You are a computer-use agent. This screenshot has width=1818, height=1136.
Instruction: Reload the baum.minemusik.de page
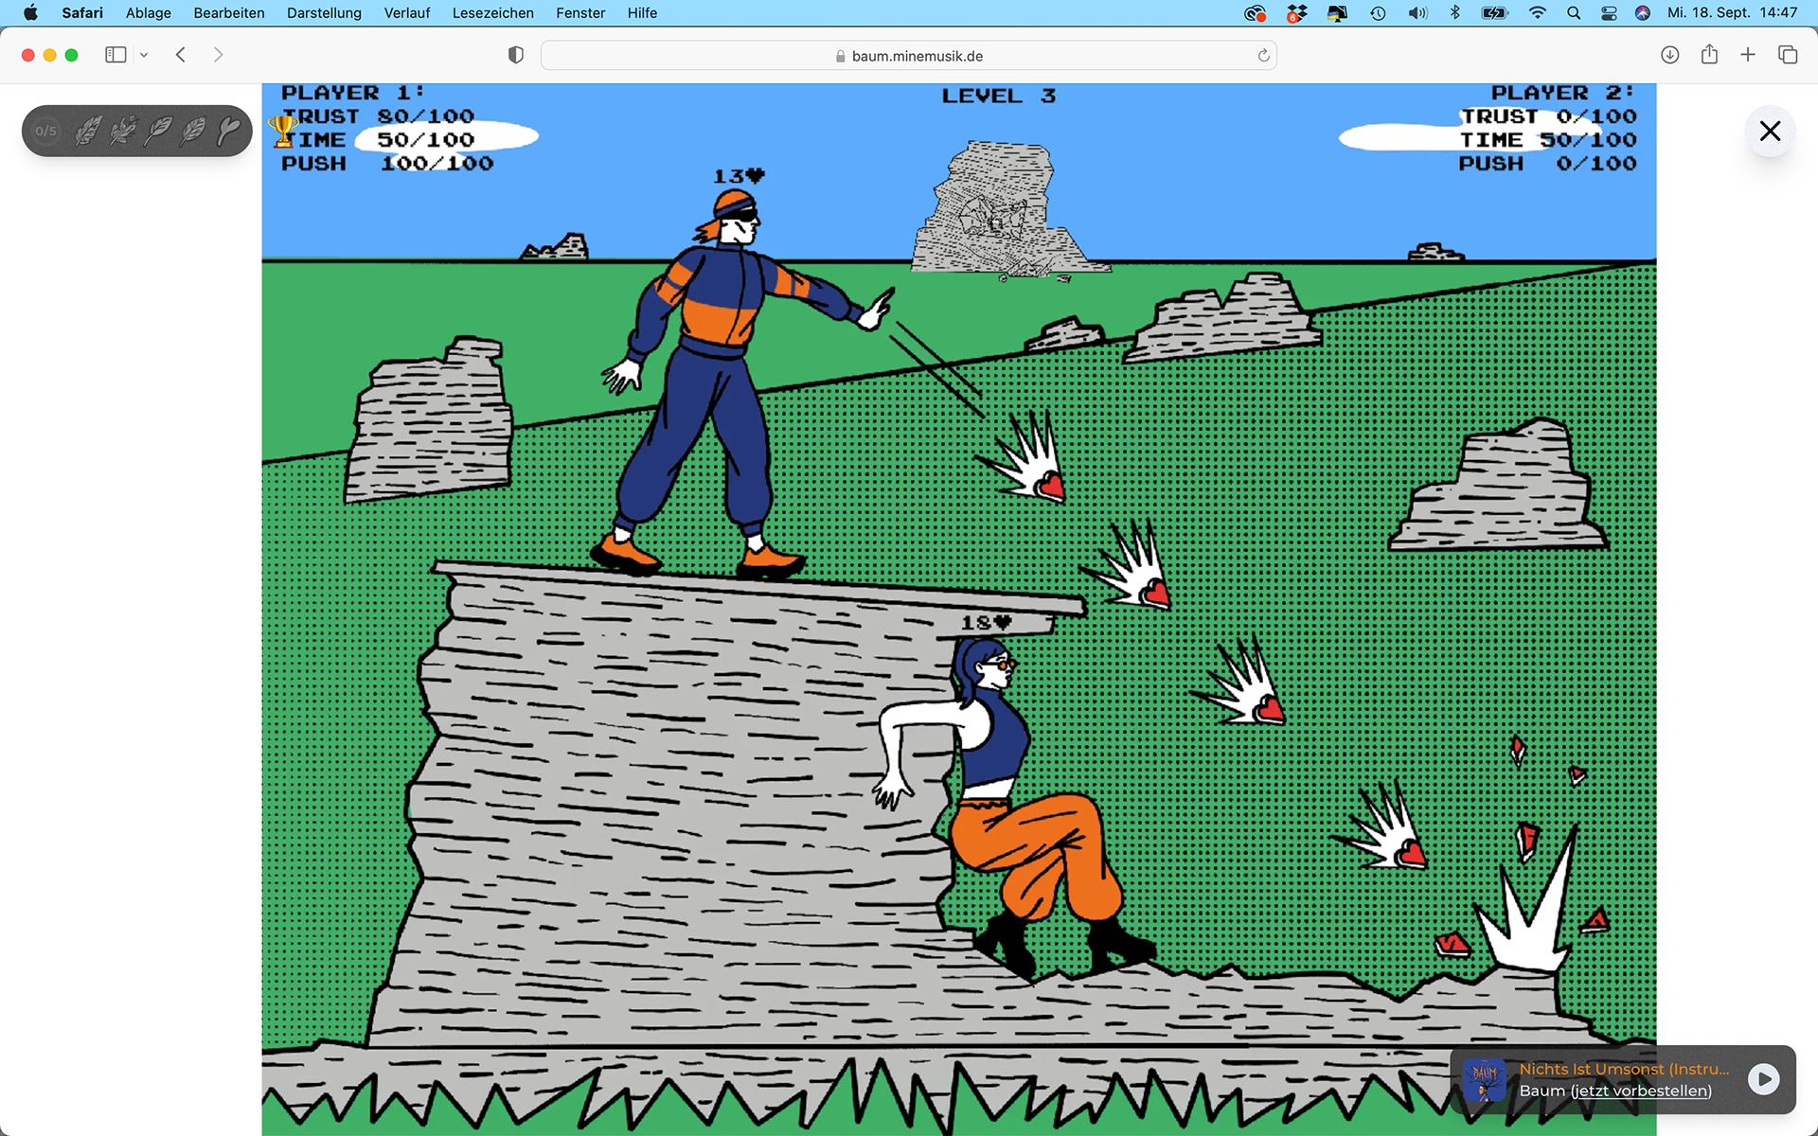click(1263, 55)
